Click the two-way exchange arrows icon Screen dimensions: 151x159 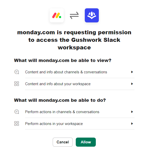(x=74, y=15)
